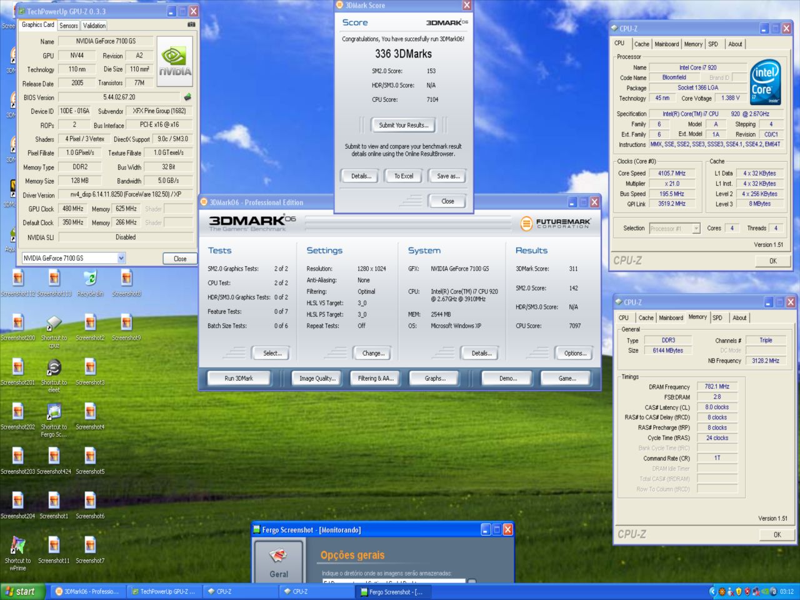Switch to the Sensors tab in GPU-Z
Image resolution: width=800 pixels, height=600 pixels.
[x=69, y=26]
